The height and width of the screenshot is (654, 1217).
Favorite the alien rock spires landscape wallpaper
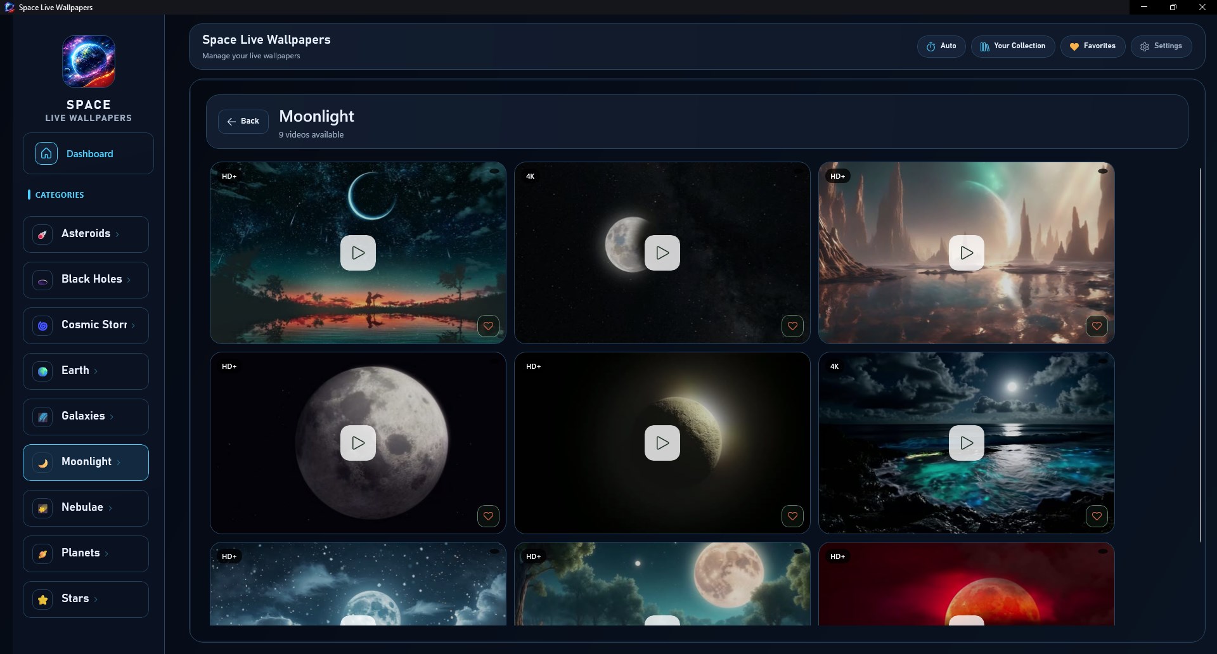point(1097,326)
